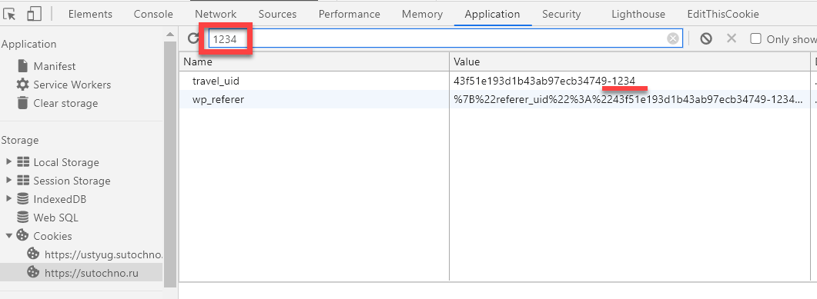Open the Memory tab
Image resolution: width=817 pixels, height=299 pixels.
coord(422,14)
